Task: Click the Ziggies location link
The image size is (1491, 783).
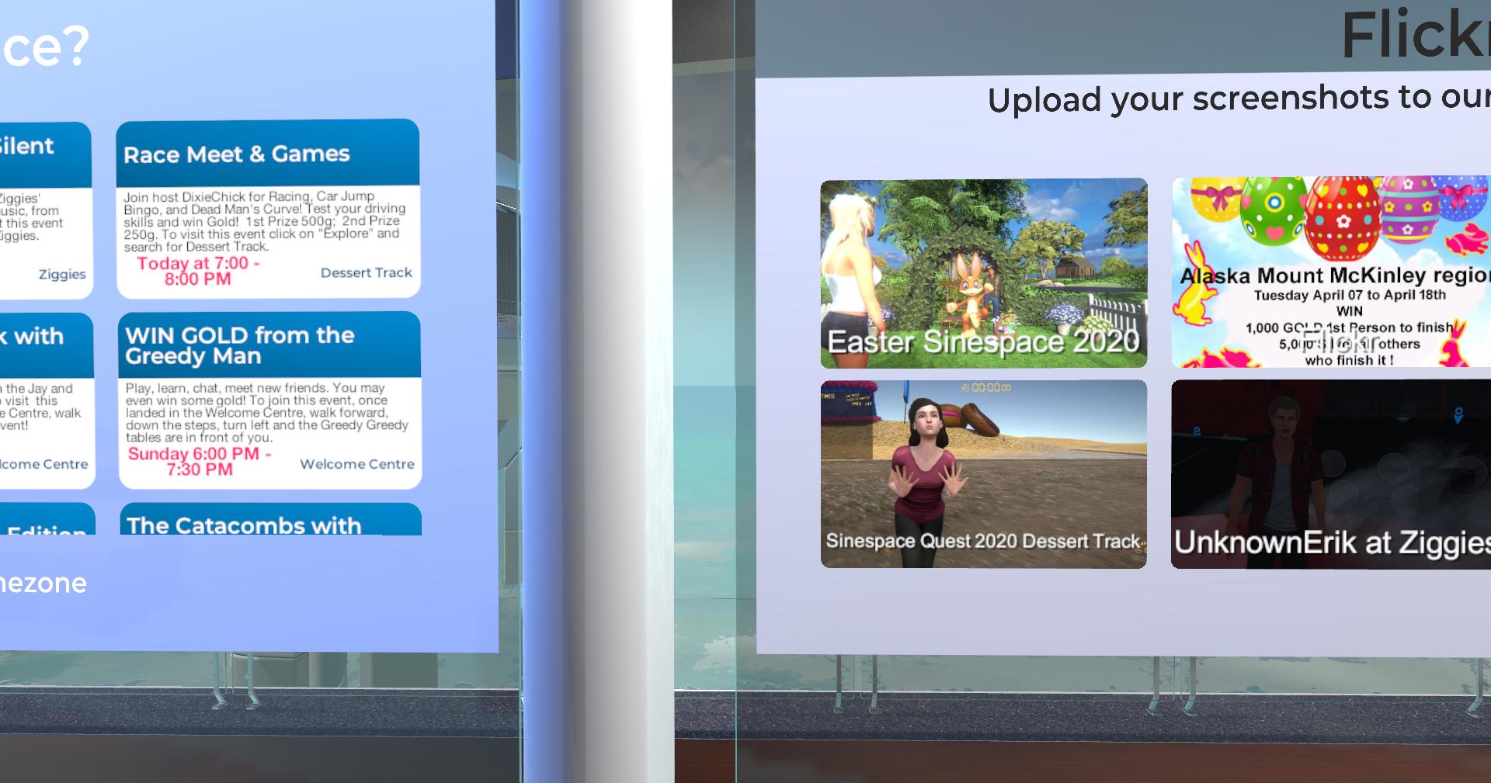Action: click(62, 274)
